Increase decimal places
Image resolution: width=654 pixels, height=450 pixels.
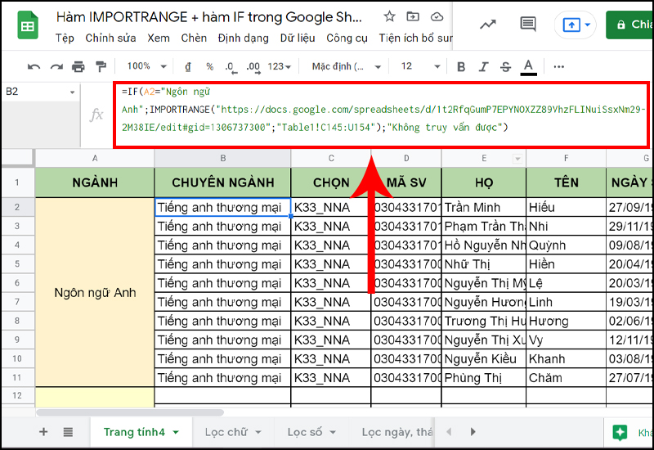[253, 67]
